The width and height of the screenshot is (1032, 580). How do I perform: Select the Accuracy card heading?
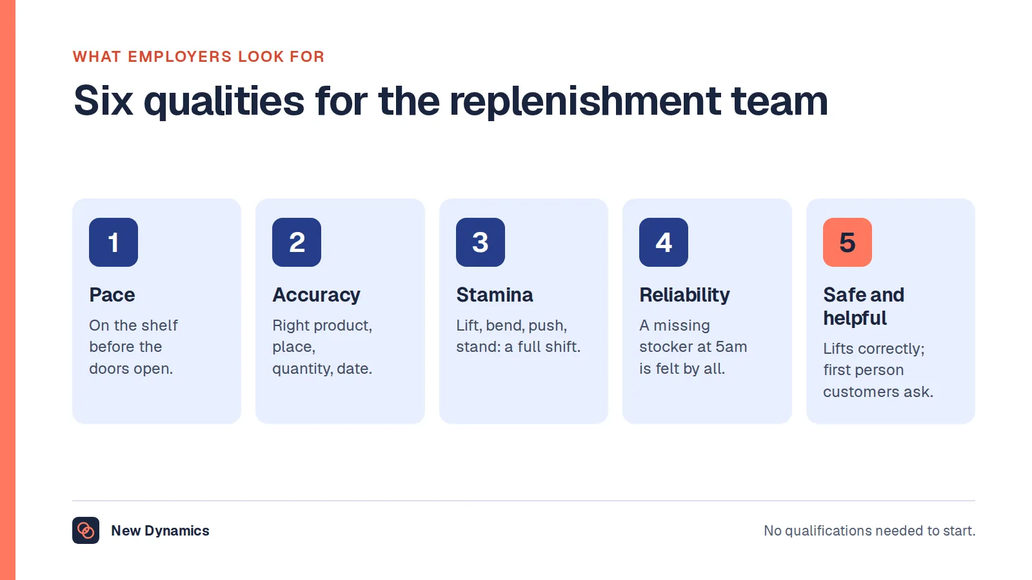tap(316, 295)
